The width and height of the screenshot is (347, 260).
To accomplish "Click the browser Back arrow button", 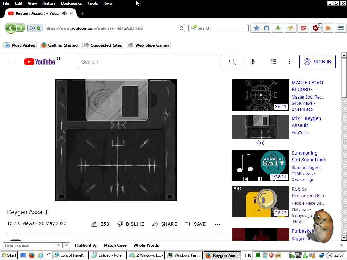I will coord(11,28).
